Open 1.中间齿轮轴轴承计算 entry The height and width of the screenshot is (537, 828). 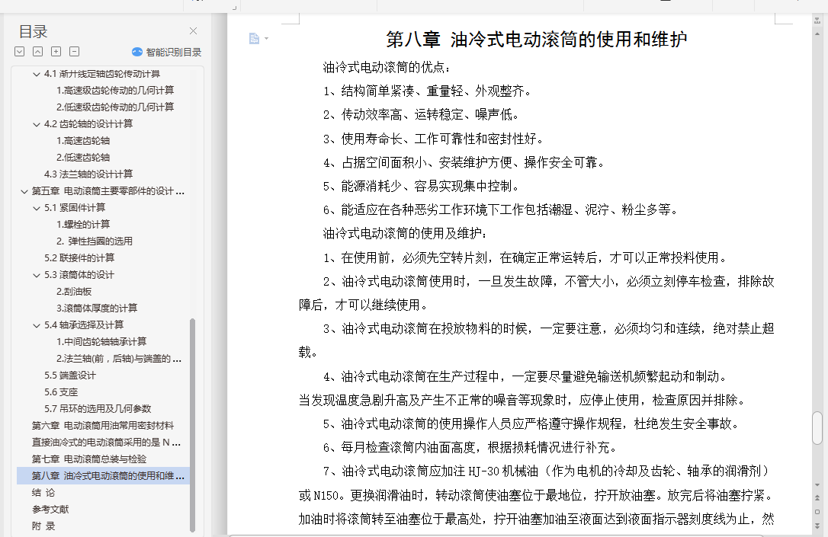click(101, 342)
